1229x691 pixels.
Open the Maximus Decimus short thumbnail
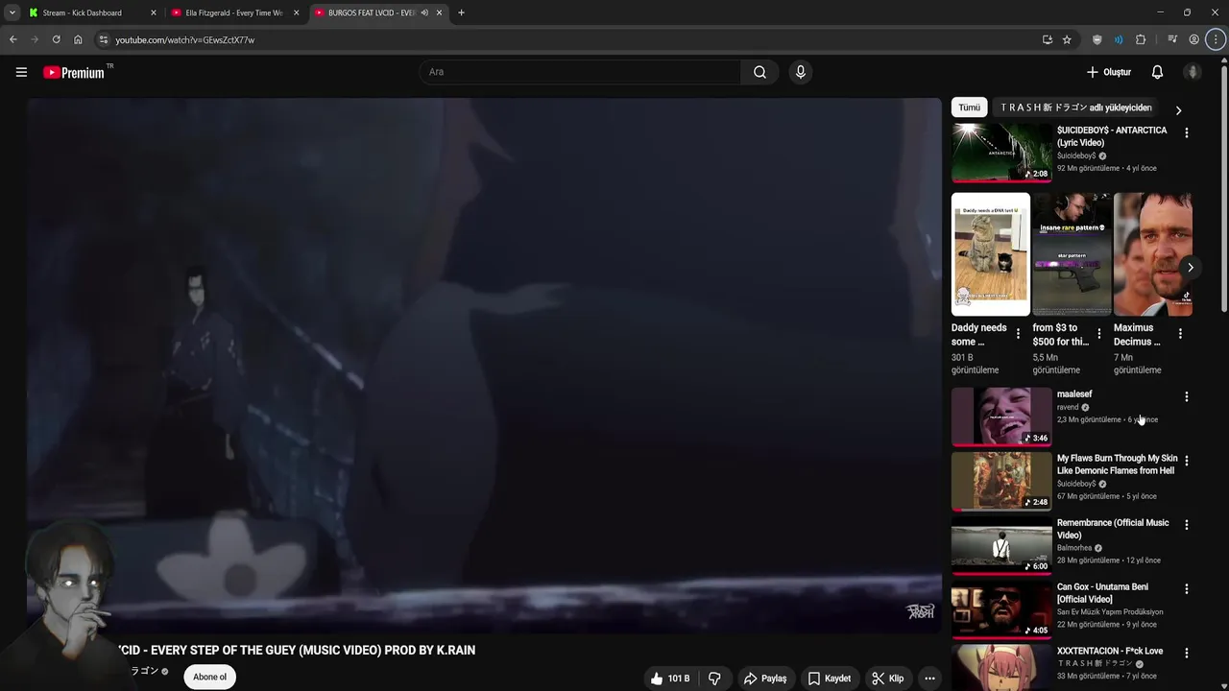point(1153,254)
